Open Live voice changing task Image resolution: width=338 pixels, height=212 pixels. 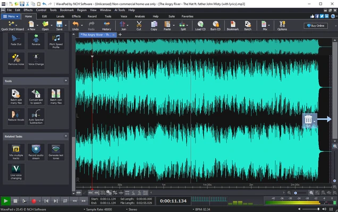tap(16, 172)
